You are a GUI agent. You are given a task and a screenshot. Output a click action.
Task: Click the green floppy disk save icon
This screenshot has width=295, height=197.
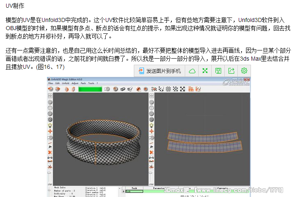pos(218,71)
